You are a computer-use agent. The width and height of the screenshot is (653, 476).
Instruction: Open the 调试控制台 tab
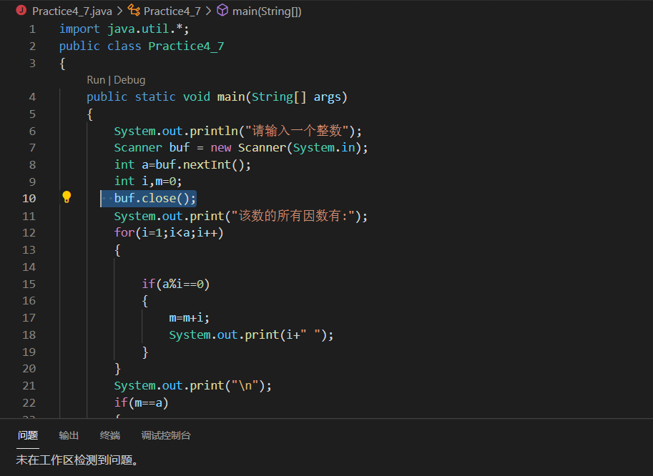coord(165,435)
